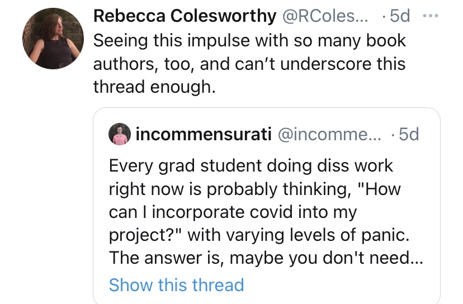Click the Rebecca Colesworthy display name
463x304 pixels.
click(x=185, y=16)
